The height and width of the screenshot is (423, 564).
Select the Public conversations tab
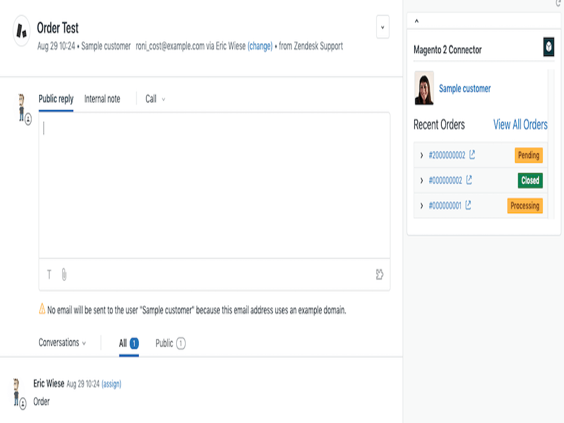tap(170, 343)
